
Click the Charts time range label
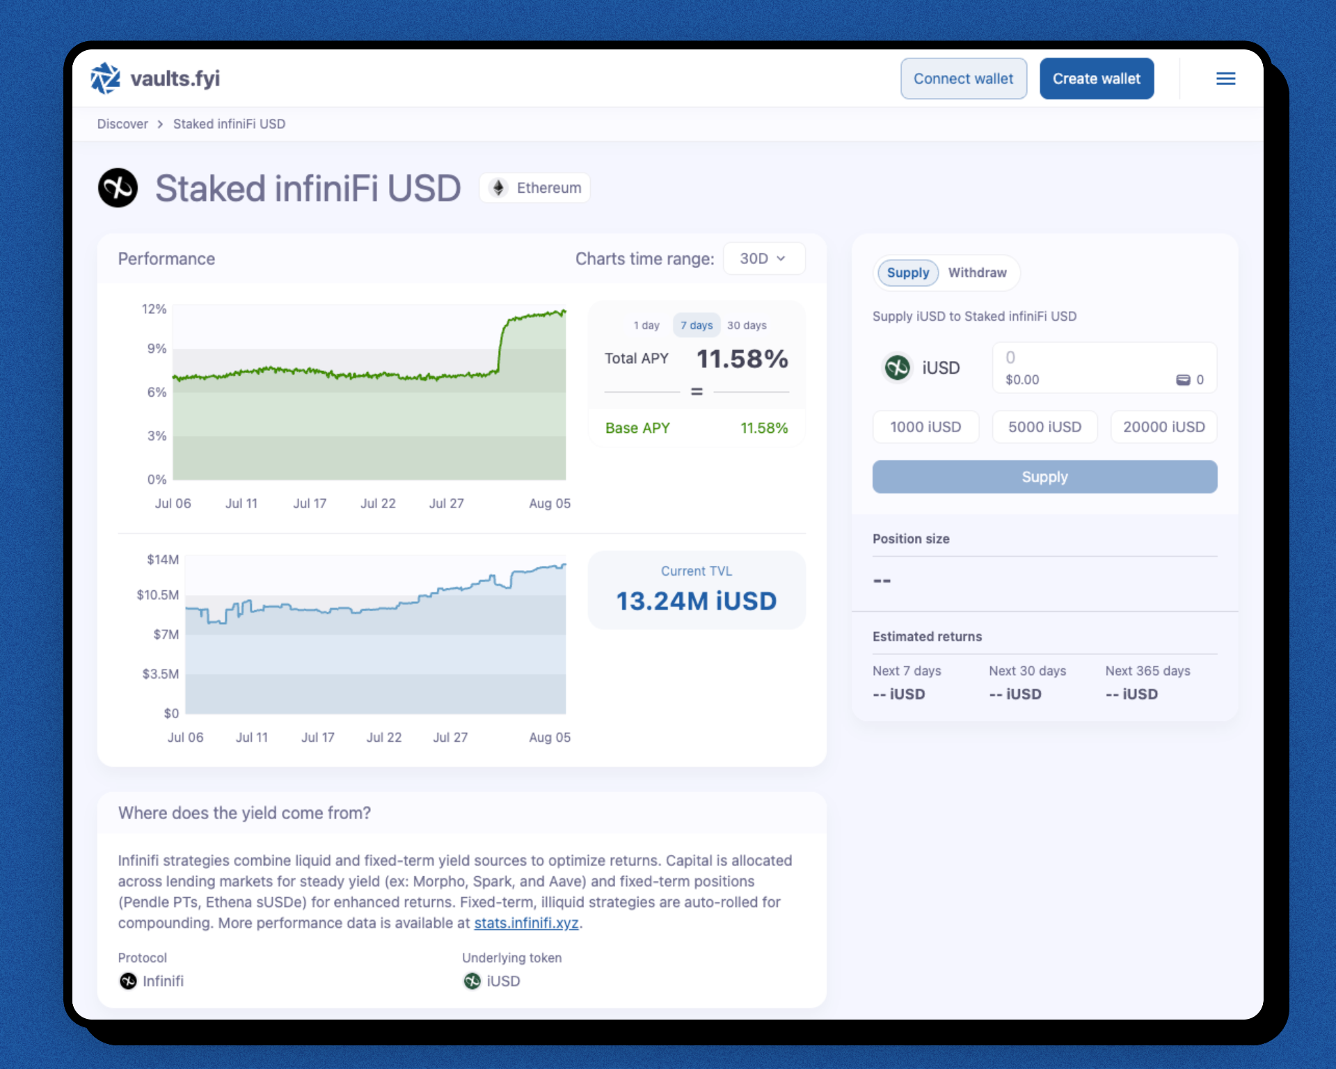[x=644, y=259]
